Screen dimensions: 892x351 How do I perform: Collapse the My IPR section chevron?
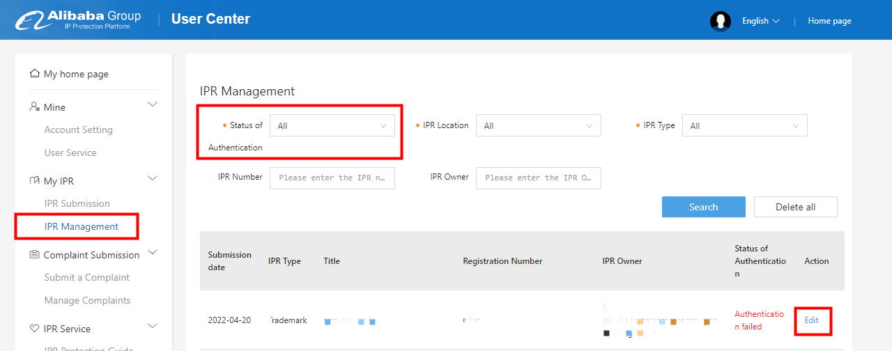153,178
